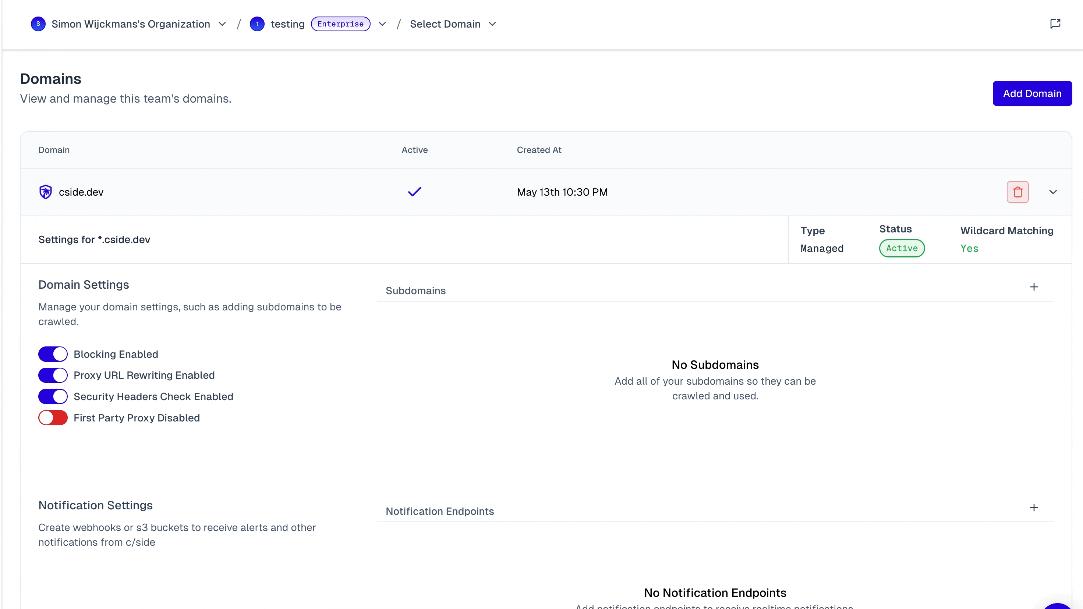The width and height of the screenshot is (1083, 609).
Task: Enable the First Party Proxy toggle
Action: click(x=53, y=417)
